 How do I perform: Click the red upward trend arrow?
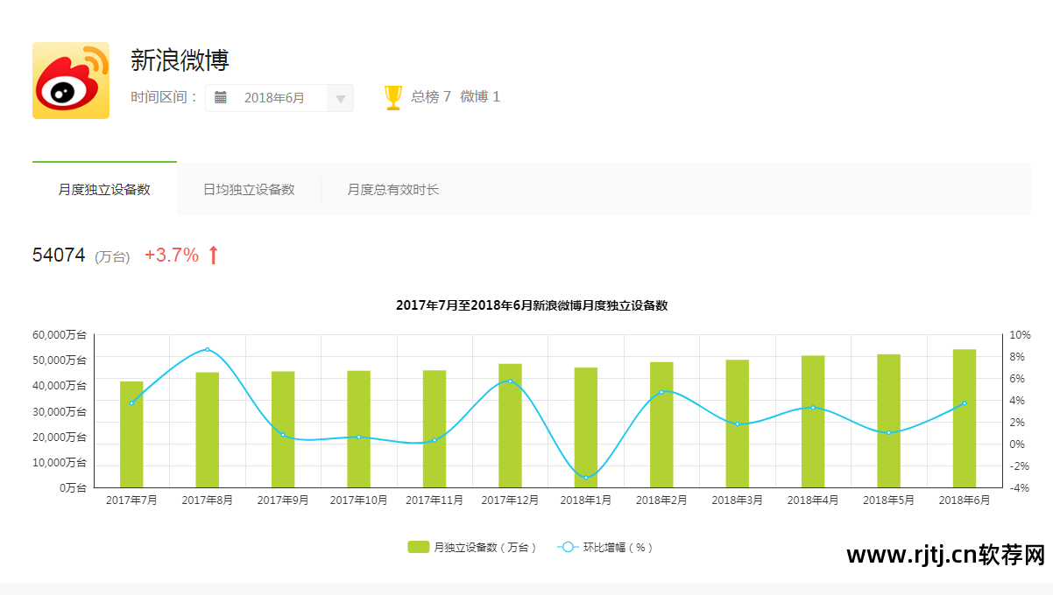tap(213, 255)
